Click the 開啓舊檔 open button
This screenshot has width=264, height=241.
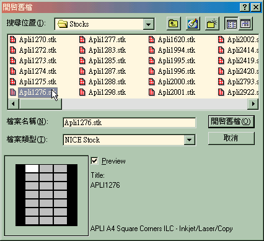point(231,121)
